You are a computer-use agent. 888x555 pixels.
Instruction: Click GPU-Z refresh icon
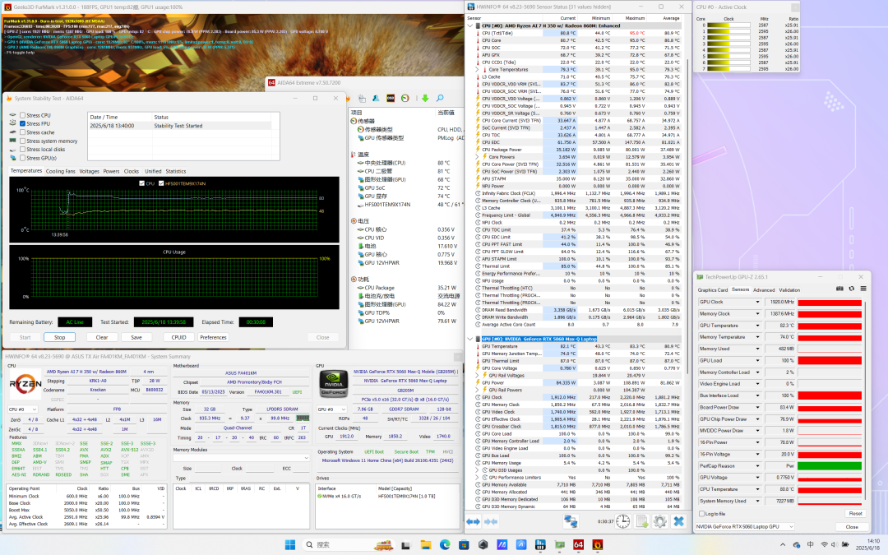851,289
